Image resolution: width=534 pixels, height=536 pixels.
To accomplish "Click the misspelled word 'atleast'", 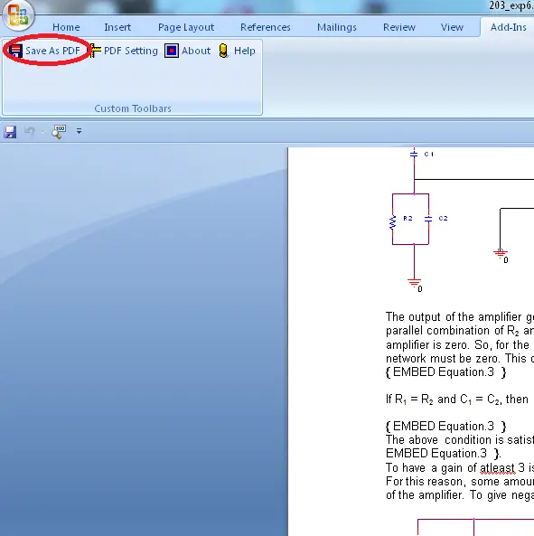I will point(498,467).
